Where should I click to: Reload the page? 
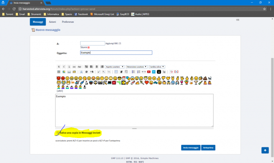click(x=14, y=9)
